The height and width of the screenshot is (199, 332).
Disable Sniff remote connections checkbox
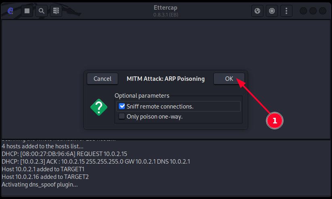pos(122,107)
